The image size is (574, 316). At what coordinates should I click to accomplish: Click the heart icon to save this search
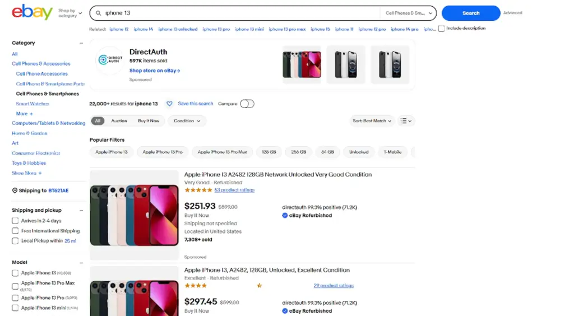(x=169, y=104)
